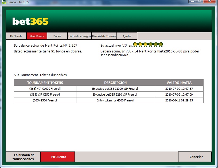The width and height of the screenshot is (218, 168).
Task: Switch to the Bonos tab
Action: click(x=57, y=36)
